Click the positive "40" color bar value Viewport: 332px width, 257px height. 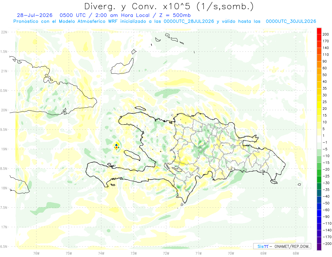325,82
